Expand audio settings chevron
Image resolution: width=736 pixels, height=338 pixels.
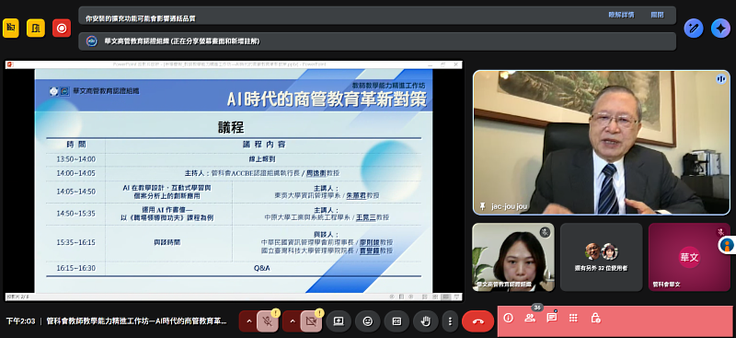[248, 321]
